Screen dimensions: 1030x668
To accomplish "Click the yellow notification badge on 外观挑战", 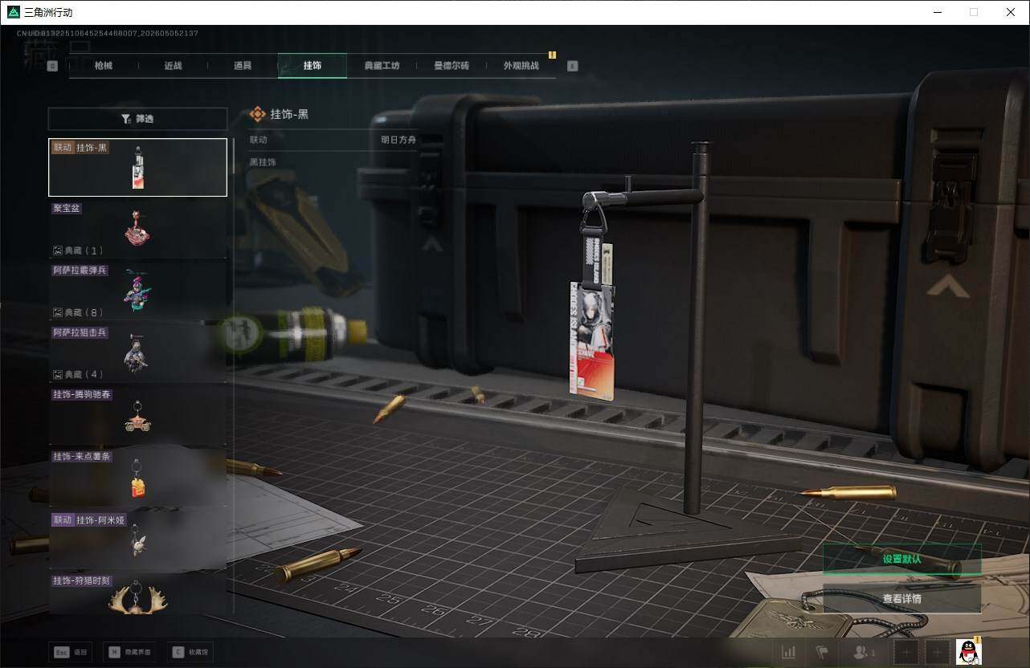I will [552, 55].
